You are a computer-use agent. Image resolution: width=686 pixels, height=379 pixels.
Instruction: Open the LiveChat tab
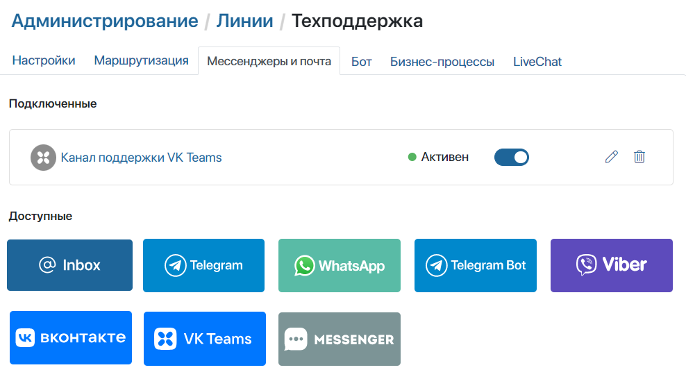(537, 62)
